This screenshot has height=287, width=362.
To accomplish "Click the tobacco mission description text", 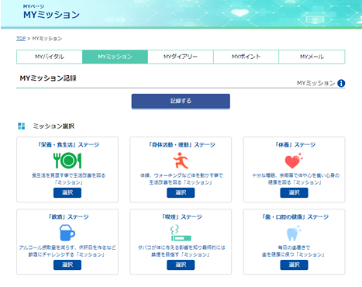I will tap(181, 251).
